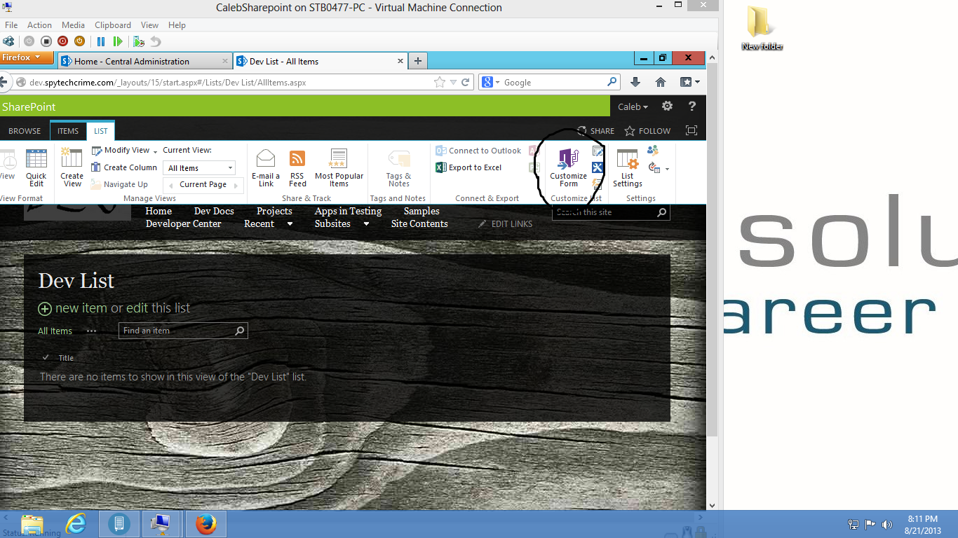This screenshot has width=958, height=538.
Task: Switch to the ITEMS ribbon tab
Action: coord(68,131)
